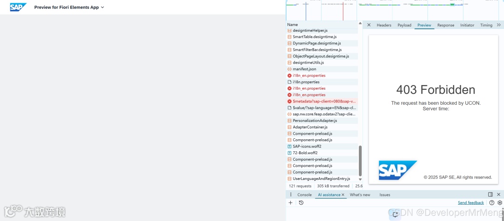The image size is (504, 221).
Task: Click the font icon beside SAP-icons.woff2
Action: [289, 146]
